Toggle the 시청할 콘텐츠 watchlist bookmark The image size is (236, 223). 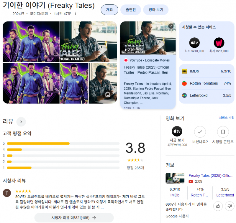[223, 132]
